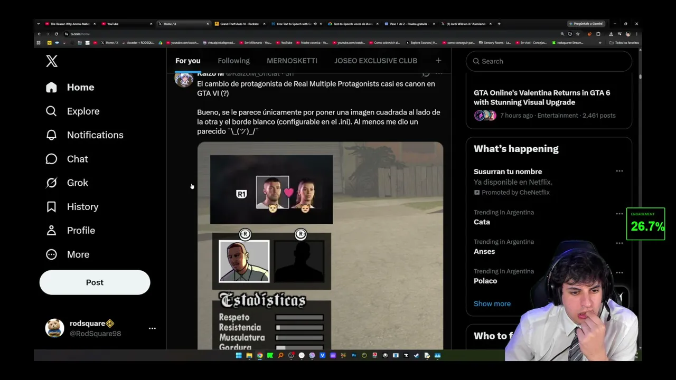Switch to the JOSEO EXCLUSIVE CLUB tab
The width and height of the screenshot is (676, 380).
tap(375, 61)
